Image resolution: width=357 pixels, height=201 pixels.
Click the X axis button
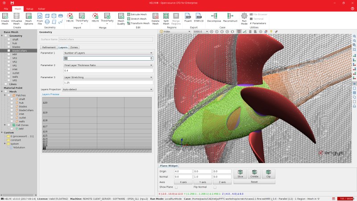tap(183, 182)
